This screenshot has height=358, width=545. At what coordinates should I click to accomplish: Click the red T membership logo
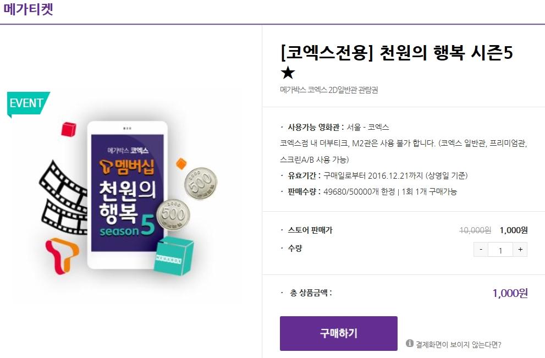pos(63,256)
